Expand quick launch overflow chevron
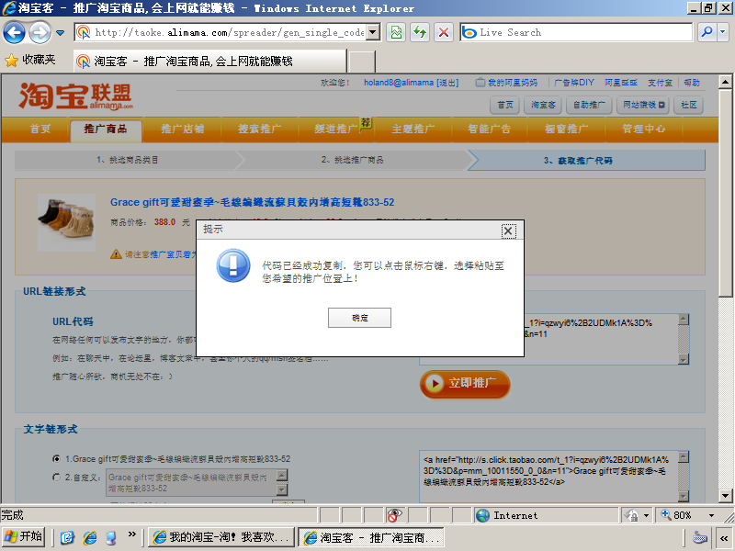 point(132,534)
